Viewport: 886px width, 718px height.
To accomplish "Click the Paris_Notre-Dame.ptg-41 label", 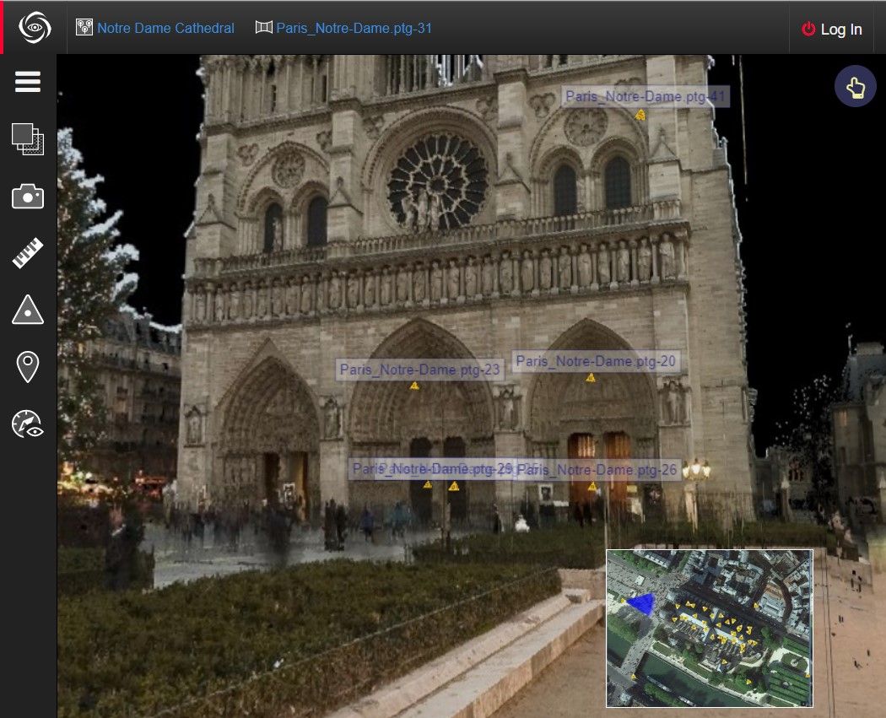I will (x=645, y=96).
